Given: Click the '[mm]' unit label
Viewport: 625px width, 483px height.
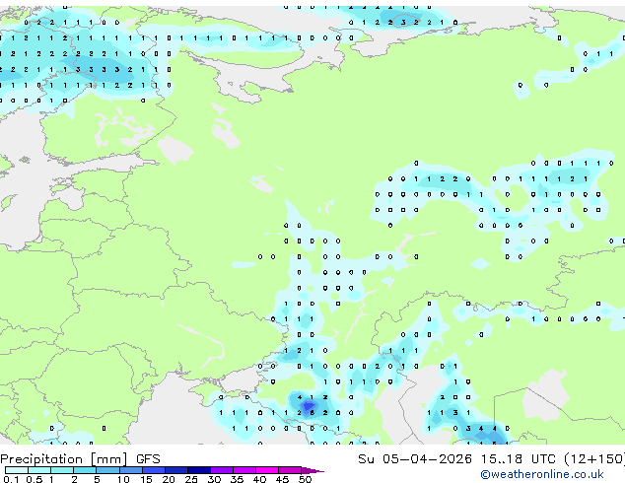Looking at the screenshot, I should 109,459.
